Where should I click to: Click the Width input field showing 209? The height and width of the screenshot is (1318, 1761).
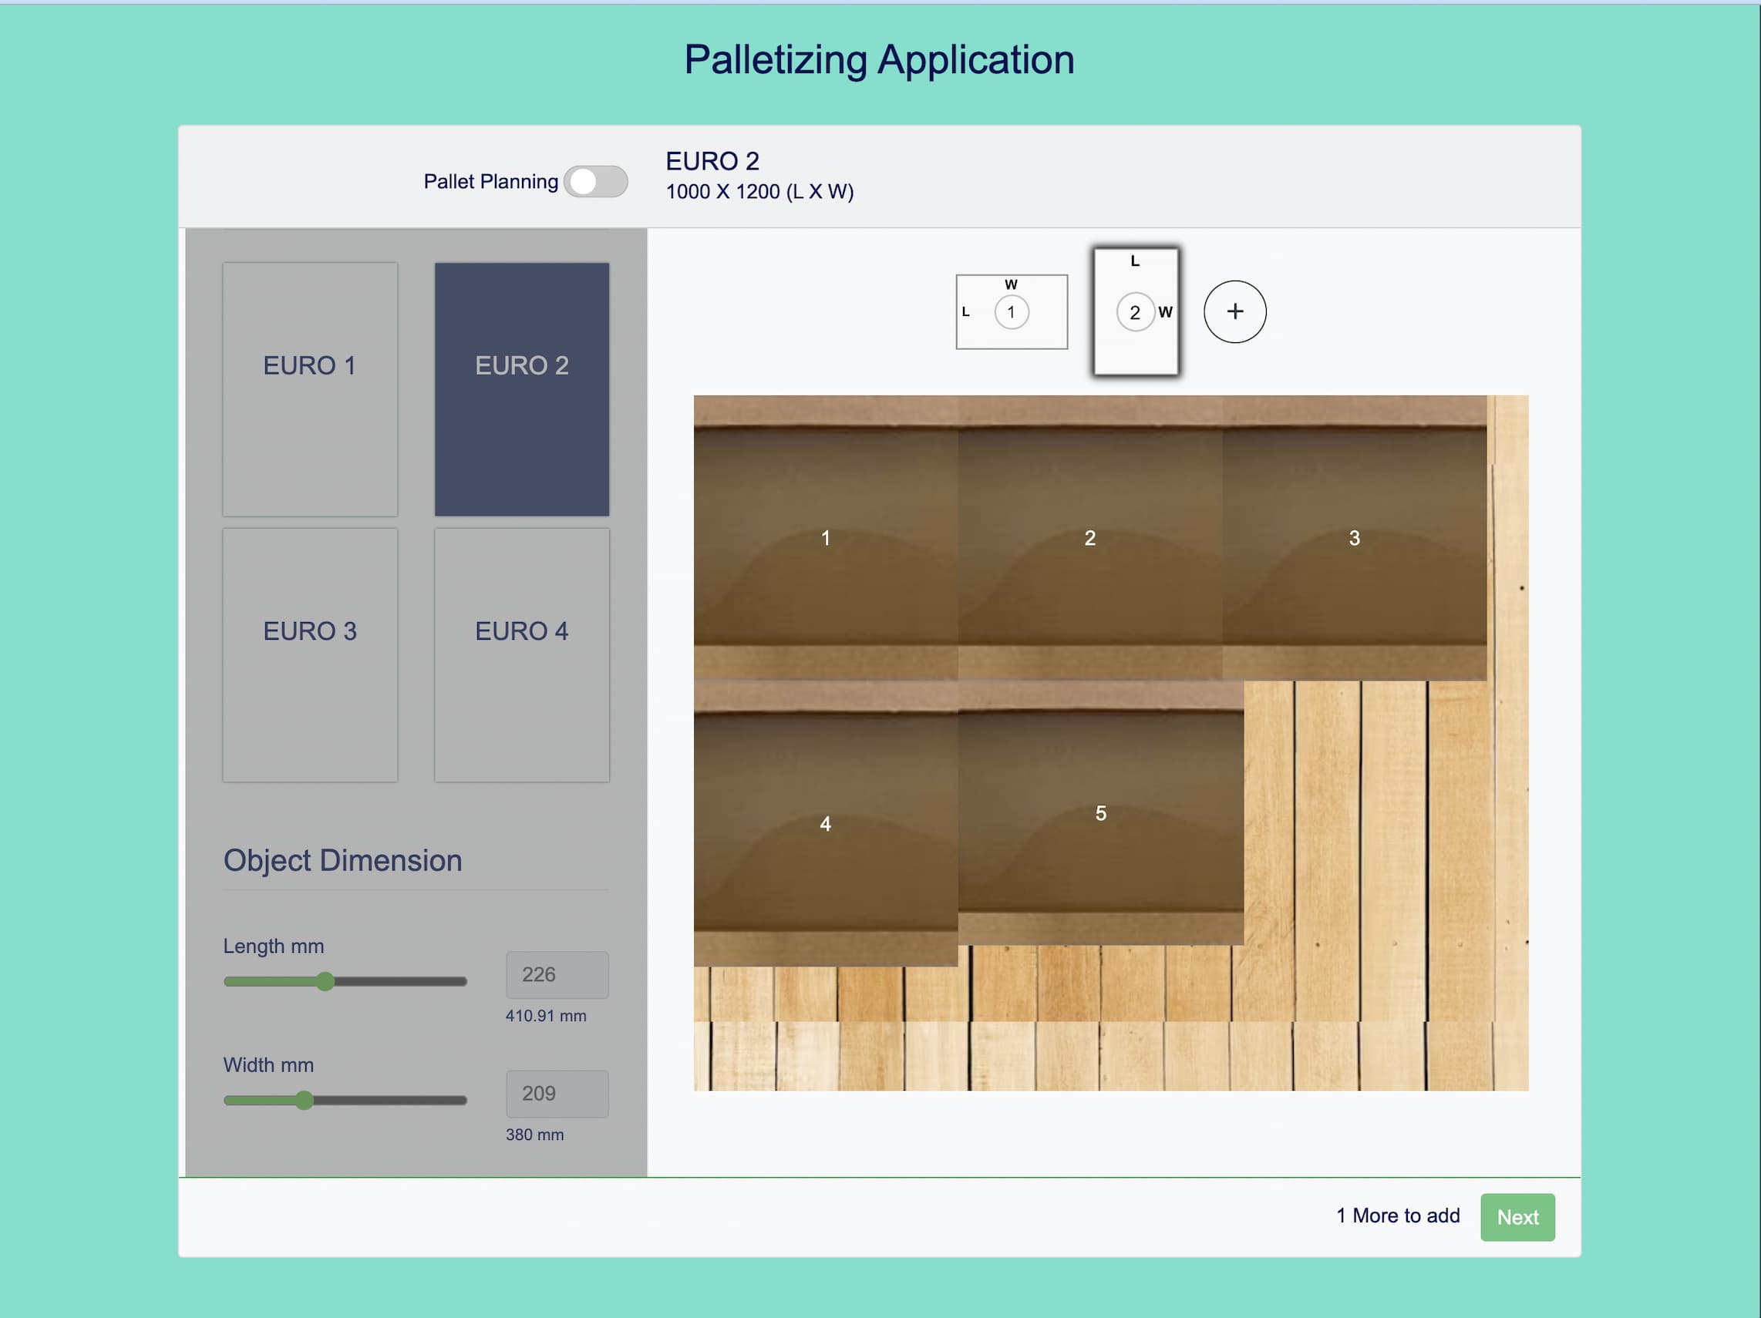557,1093
